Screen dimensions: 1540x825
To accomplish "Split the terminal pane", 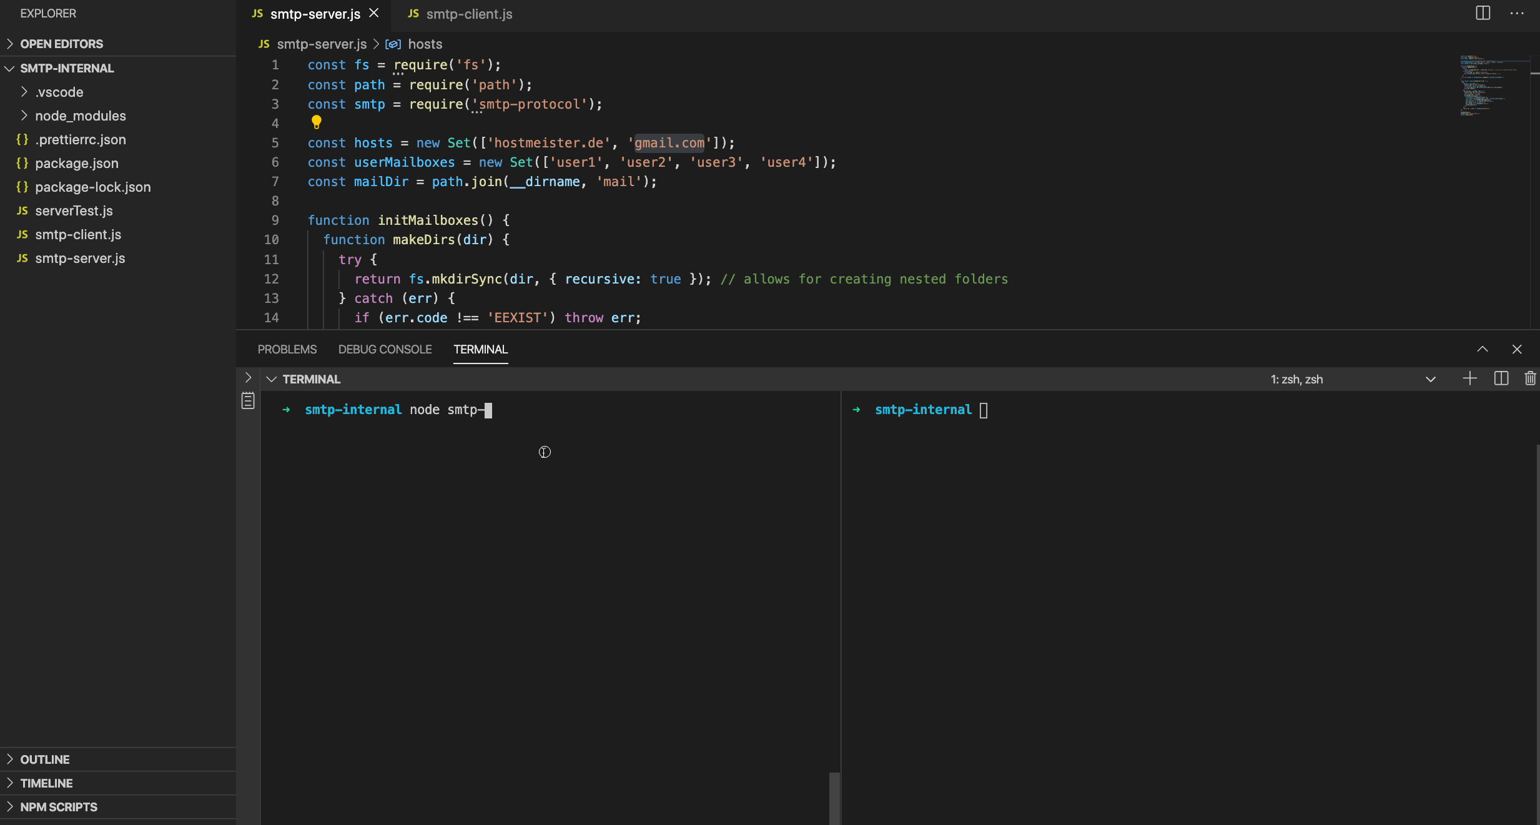I will (x=1501, y=378).
